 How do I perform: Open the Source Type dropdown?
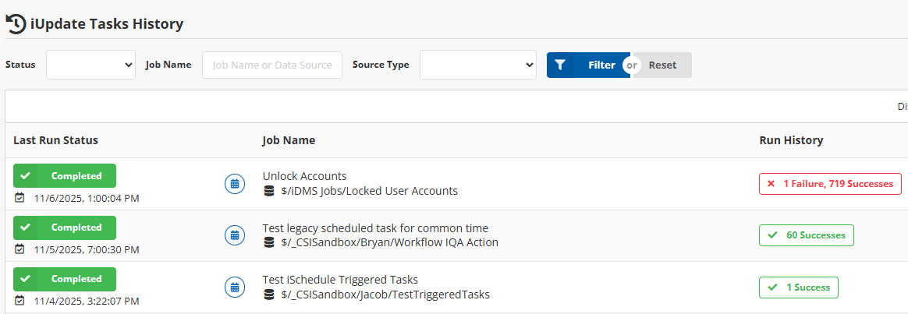click(477, 65)
